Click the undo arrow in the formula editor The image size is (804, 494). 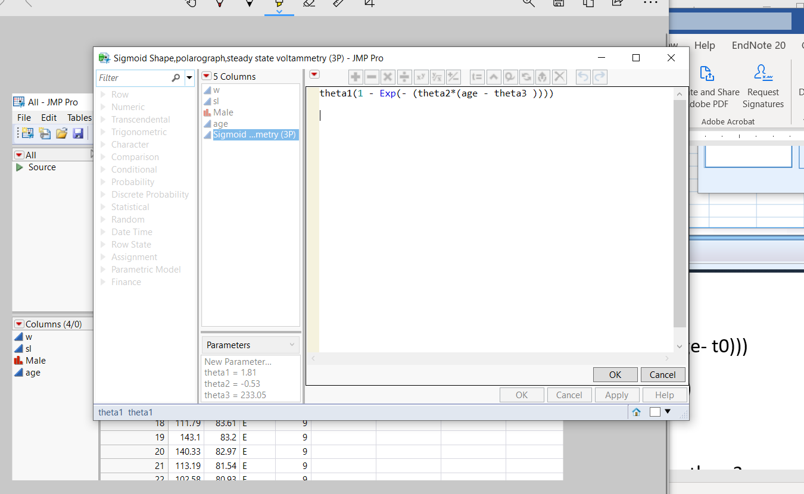point(582,77)
